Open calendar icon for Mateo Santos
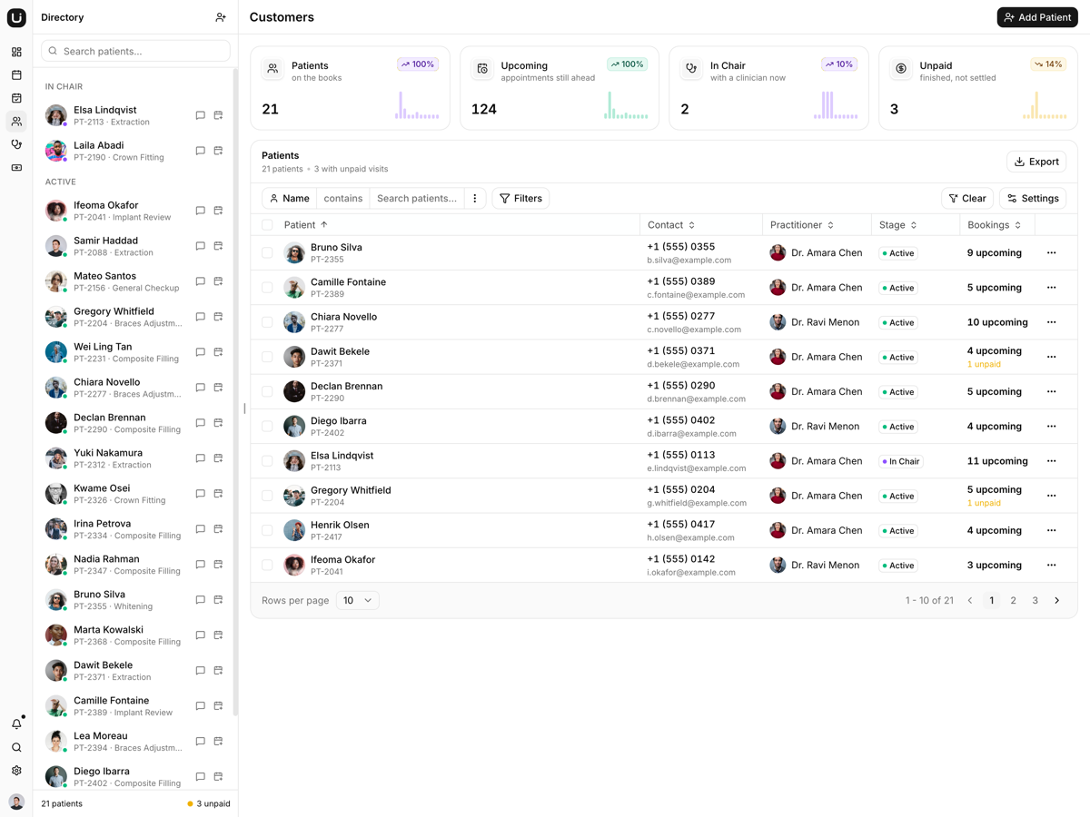The image size is (1090, 817). [218, 281]
